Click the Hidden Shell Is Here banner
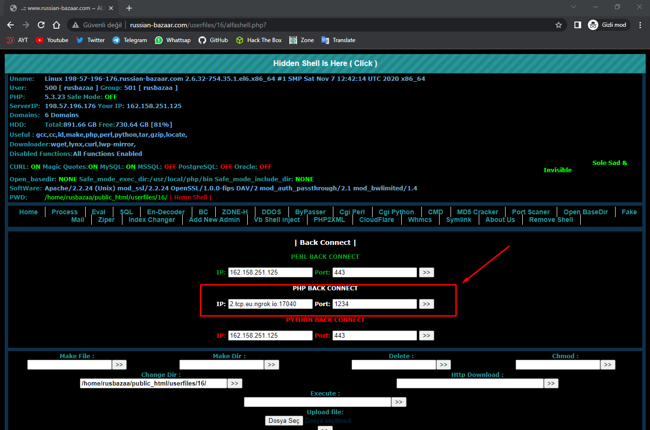The image size is (650, 430). click(x=325, y=63)
